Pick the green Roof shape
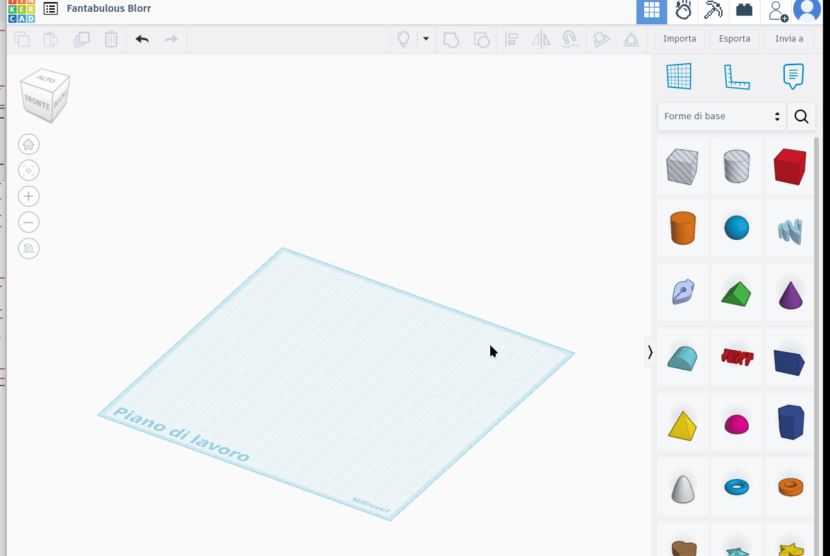Screen dimensions: 830x556 click(x=736, y=294)
